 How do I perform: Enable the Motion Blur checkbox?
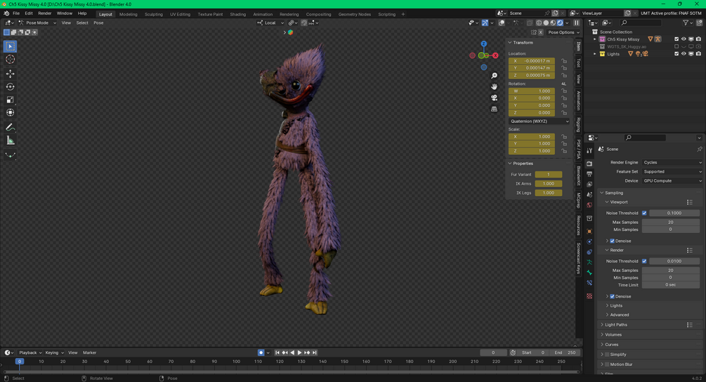tap(607, 364)
